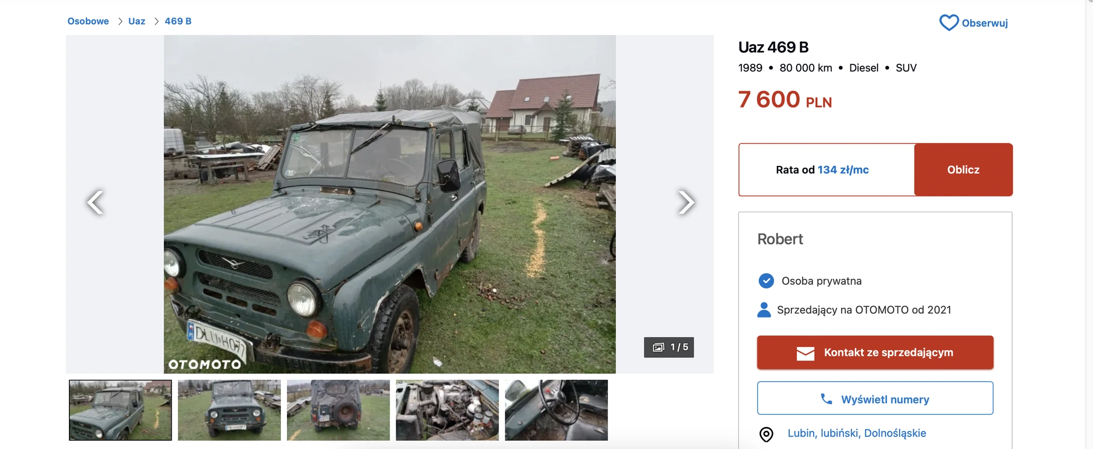Click the phone icon on Wyświetl numery
This screenshot has height=449, width=1093.
826,399
